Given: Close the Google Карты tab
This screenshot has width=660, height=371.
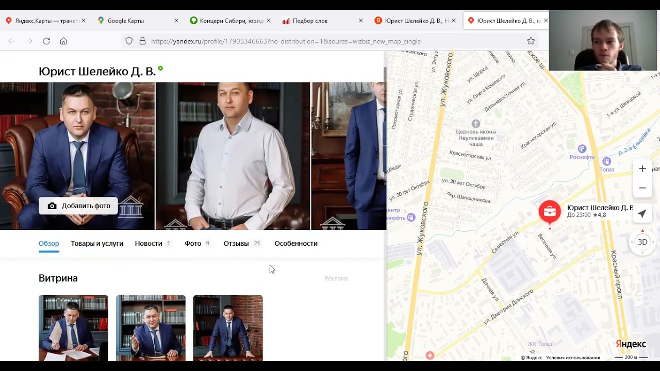Looking at the screenshot, I should tap(176, 21).
